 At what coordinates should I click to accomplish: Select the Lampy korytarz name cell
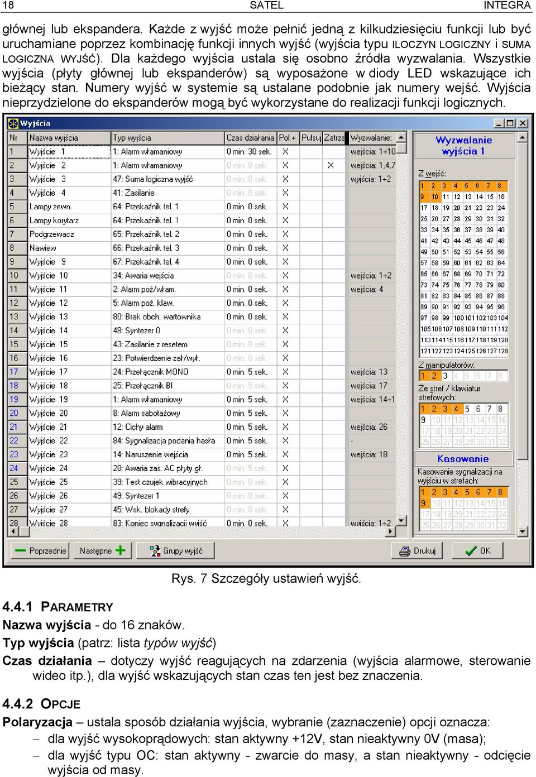coord(69,220)
